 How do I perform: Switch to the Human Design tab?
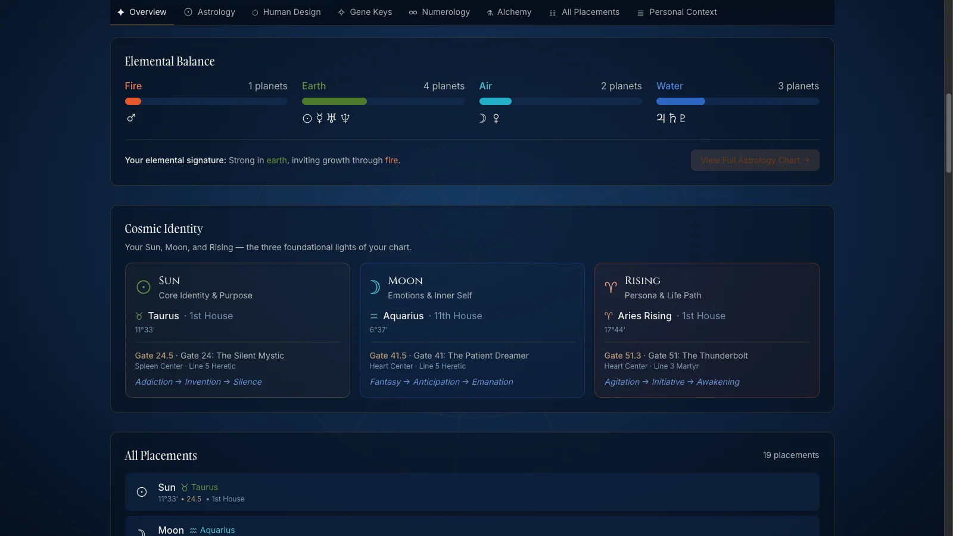point(286,12)
